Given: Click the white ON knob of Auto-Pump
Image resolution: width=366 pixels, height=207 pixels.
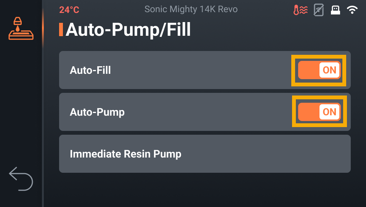Looking at the screenshot, I should click(x=329, y=112).
